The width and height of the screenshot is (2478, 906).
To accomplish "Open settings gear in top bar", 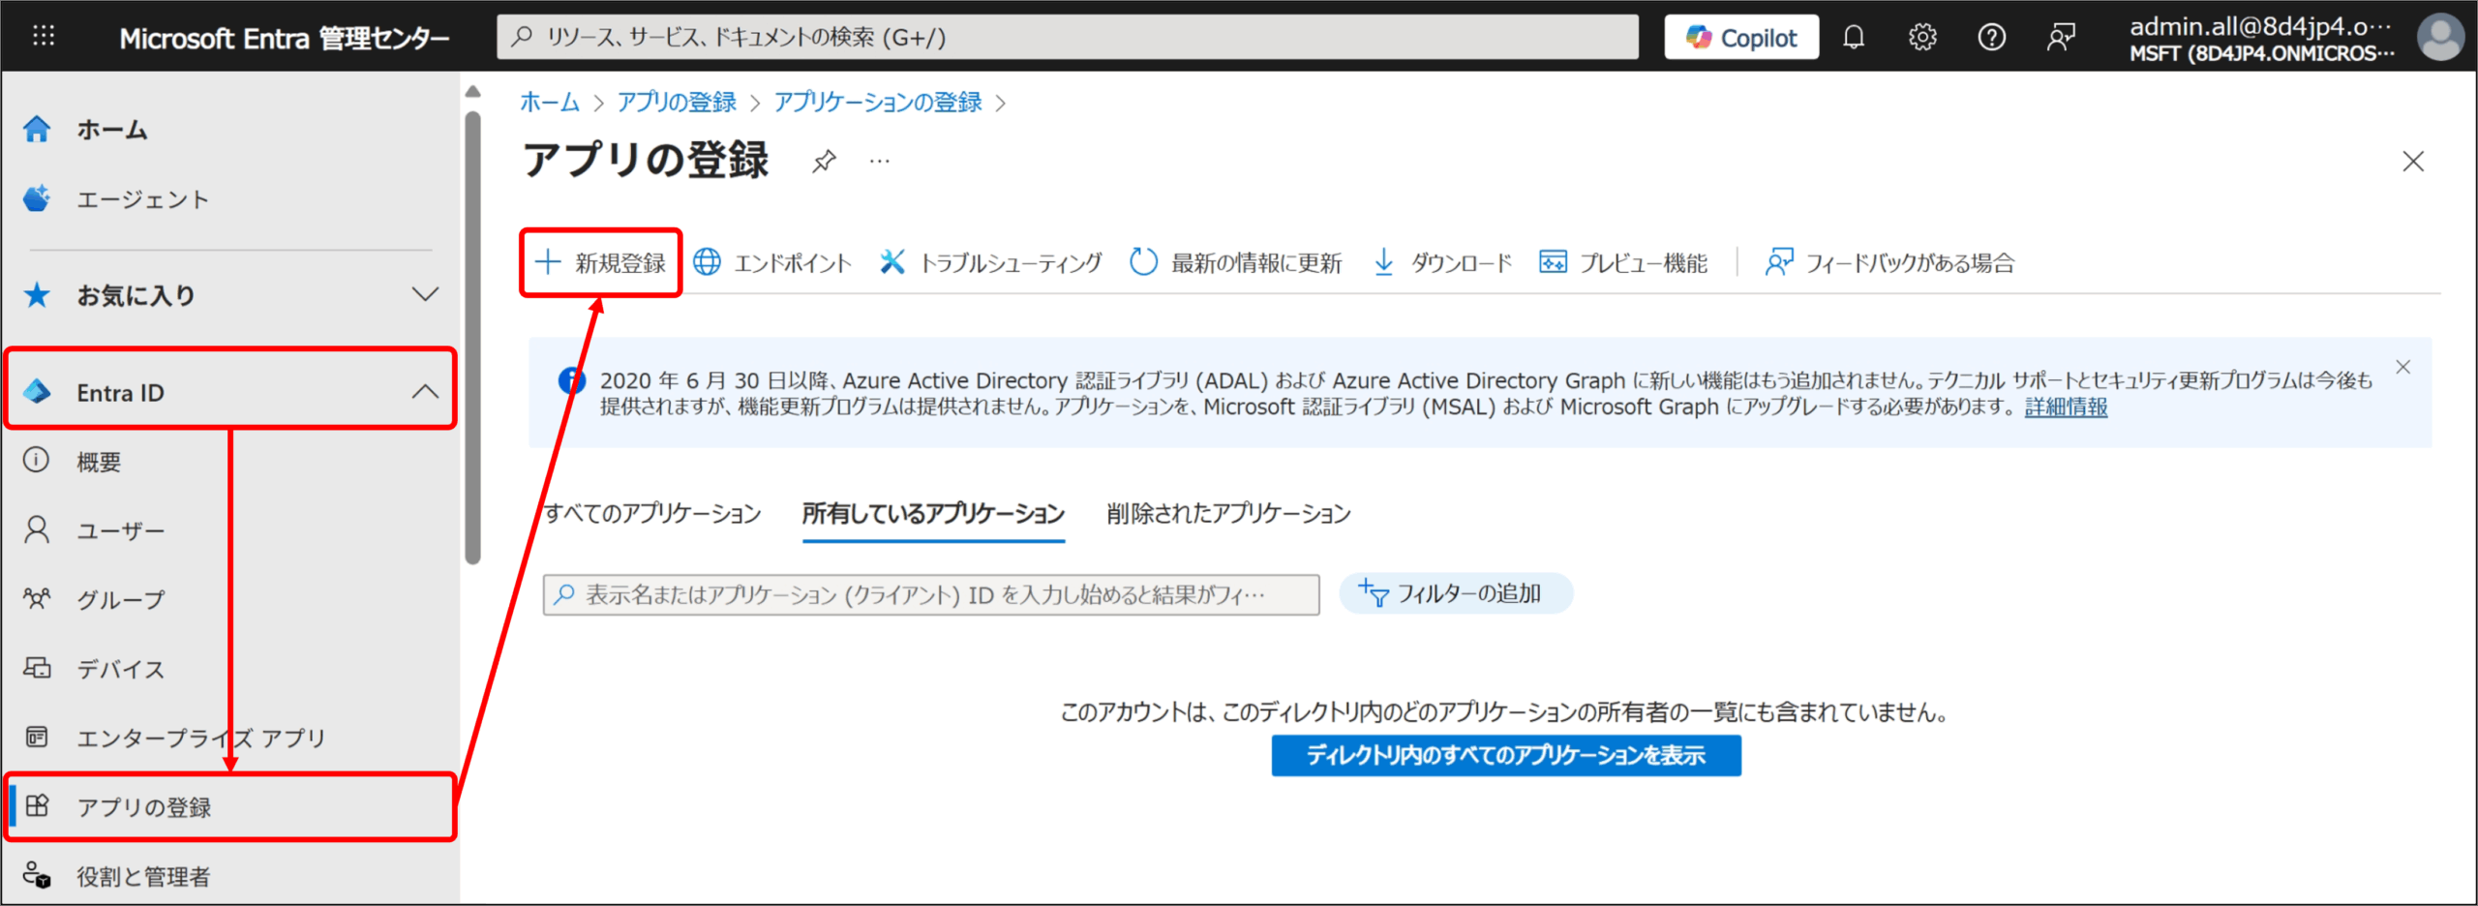I will [1921, 37].
